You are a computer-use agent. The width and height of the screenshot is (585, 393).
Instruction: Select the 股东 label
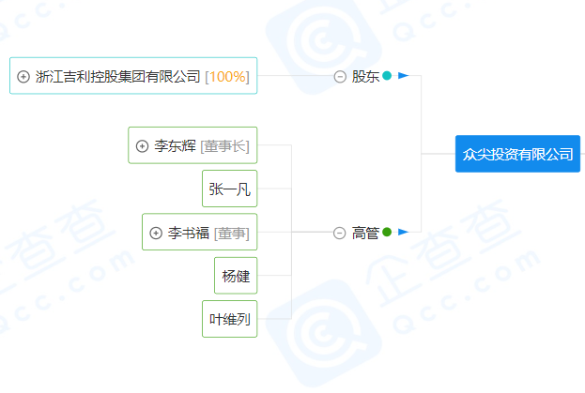[365, 76]
